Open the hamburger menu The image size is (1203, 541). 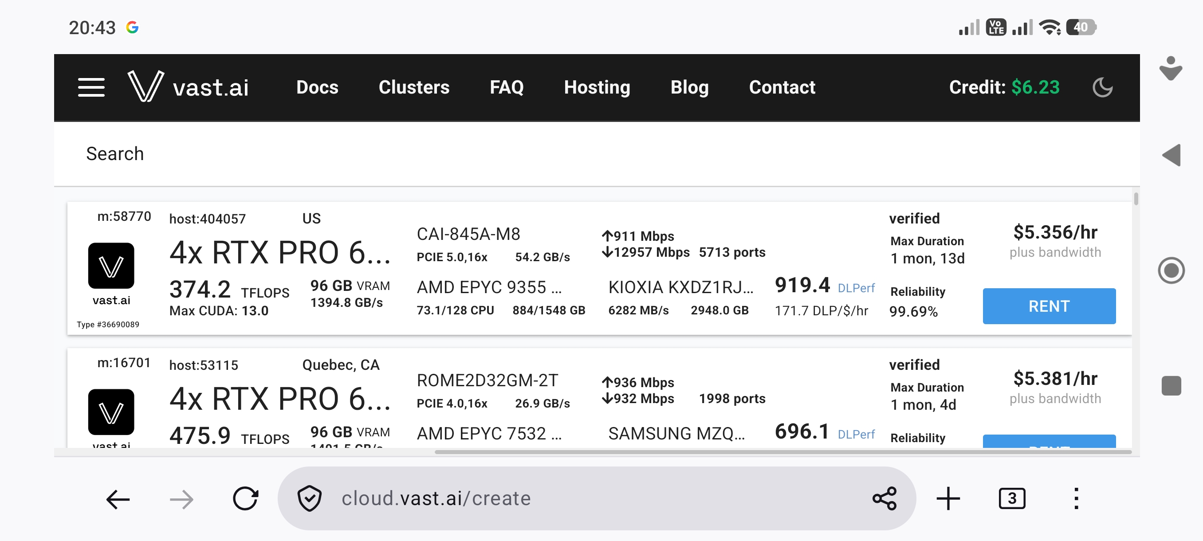(91, 87)
